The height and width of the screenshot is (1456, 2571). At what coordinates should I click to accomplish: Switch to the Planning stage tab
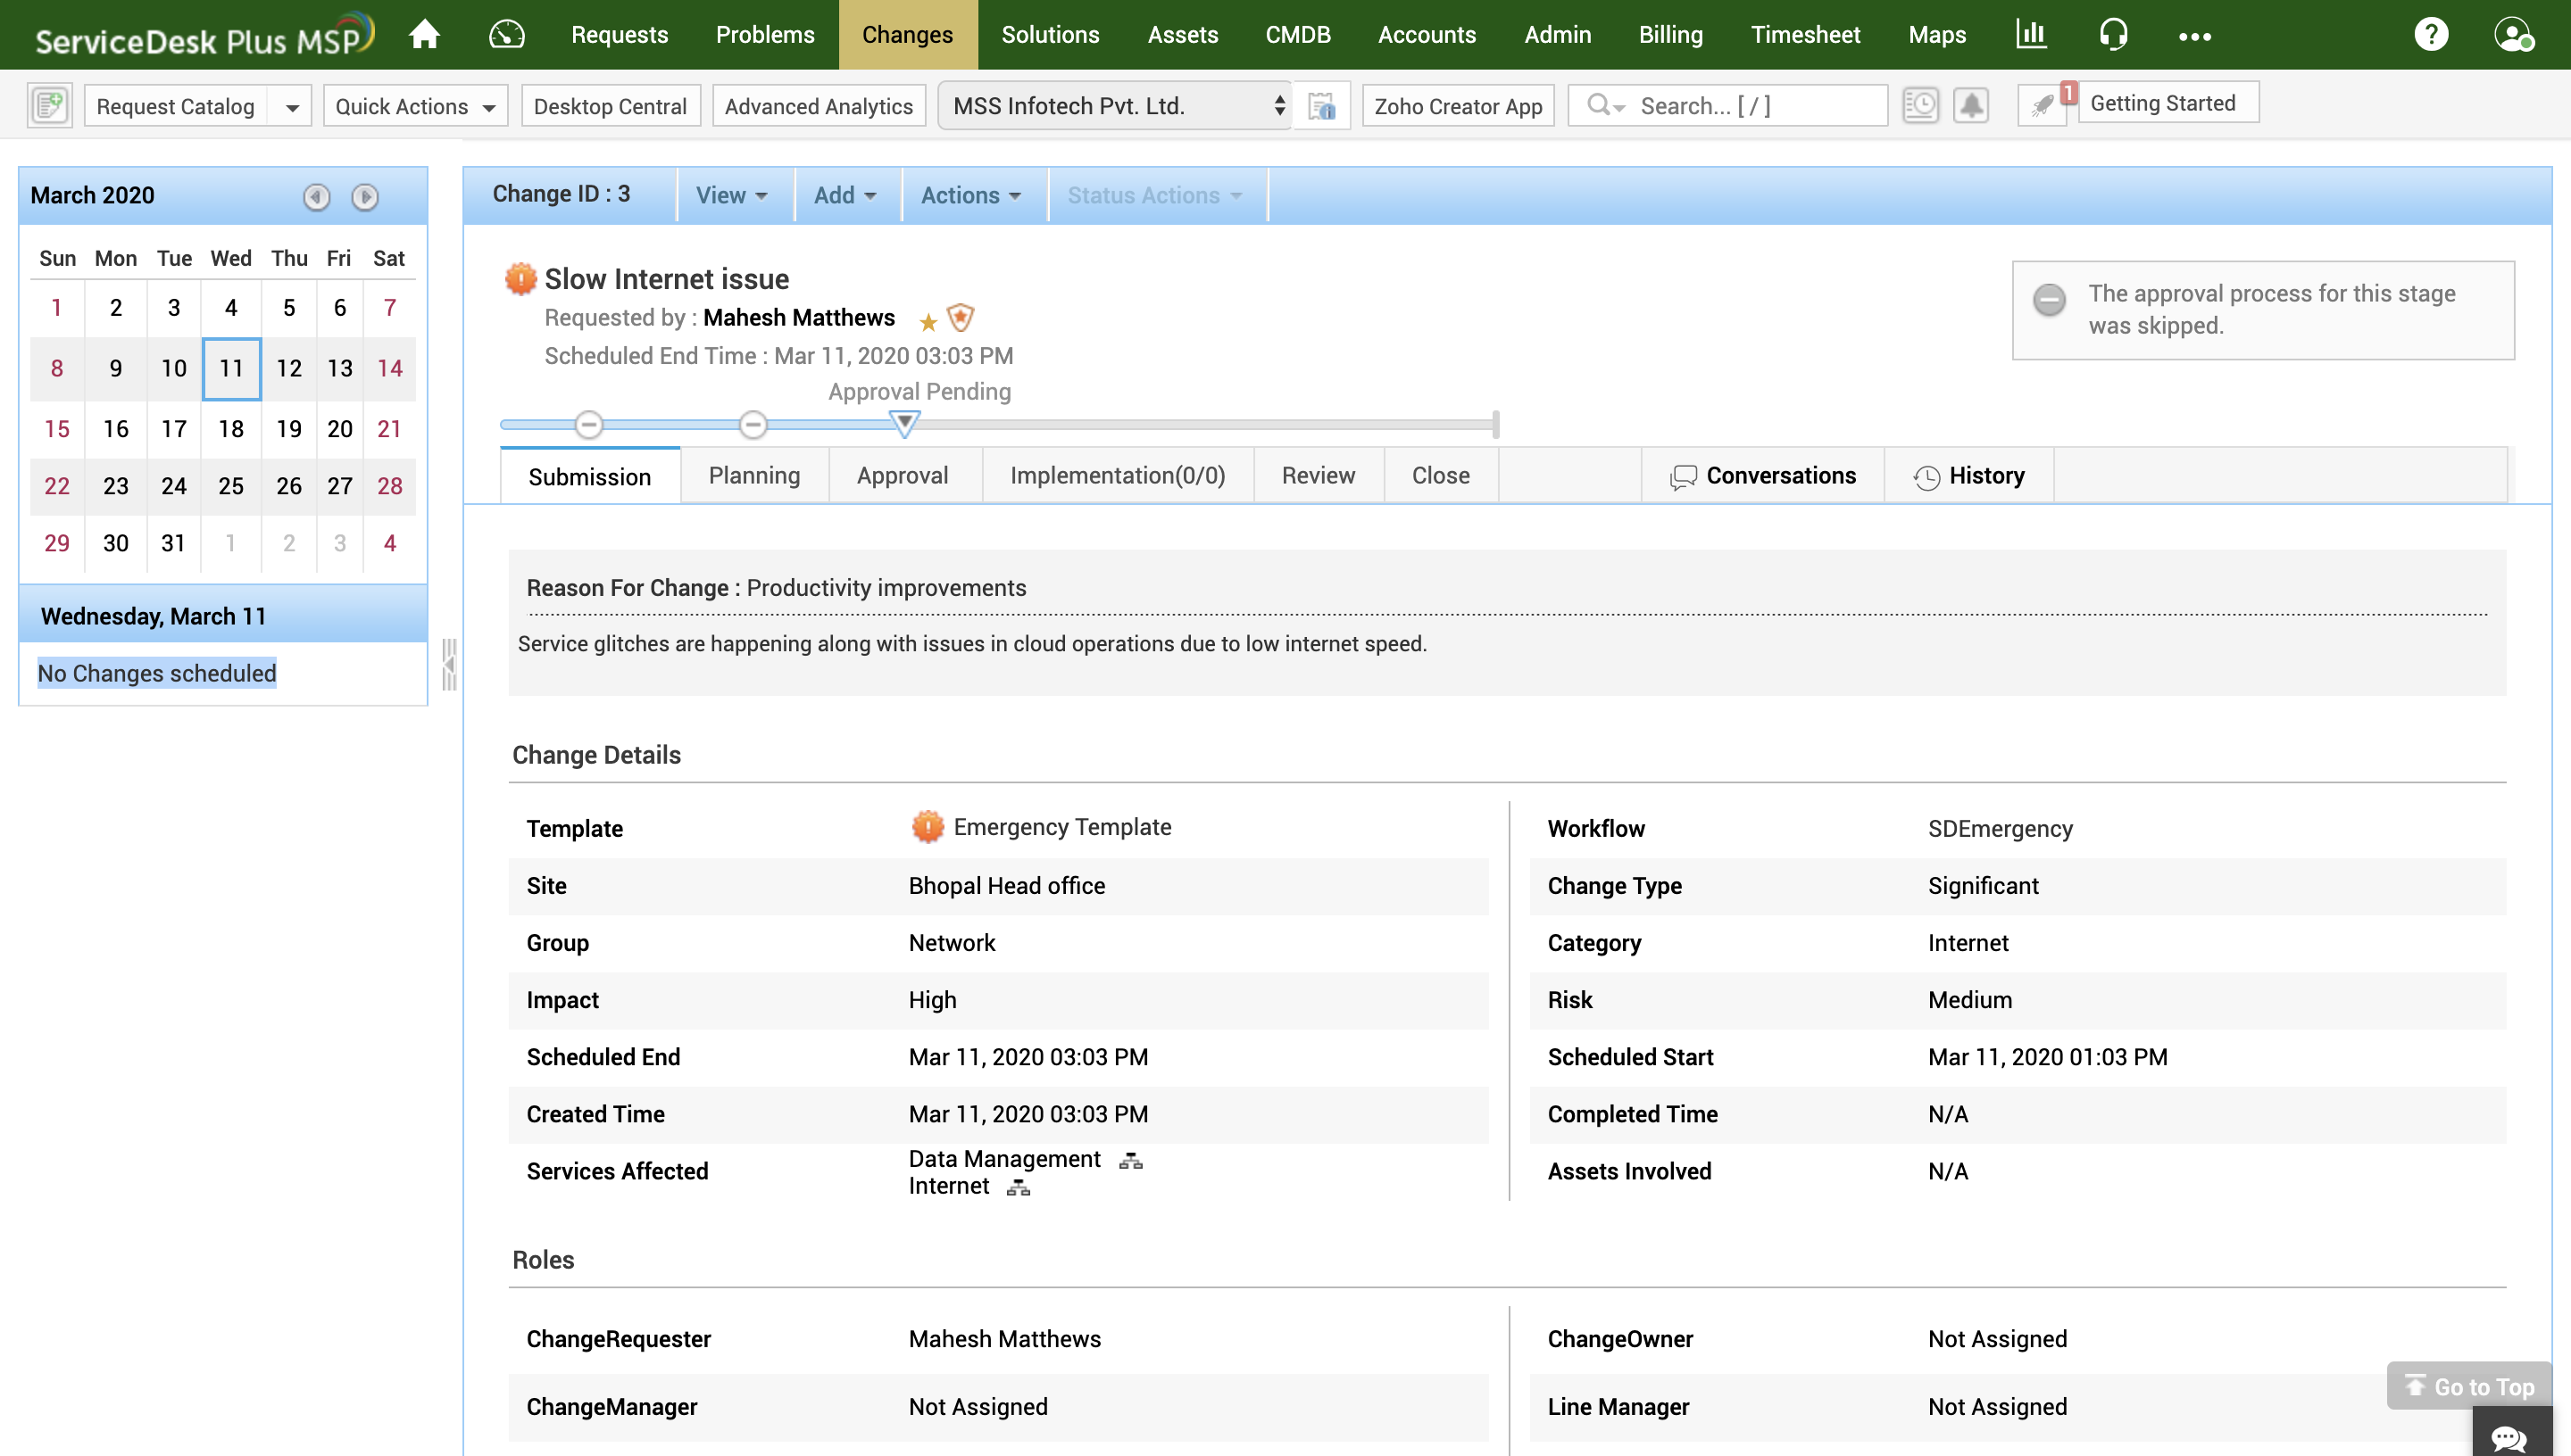click(x=753, y=475)
